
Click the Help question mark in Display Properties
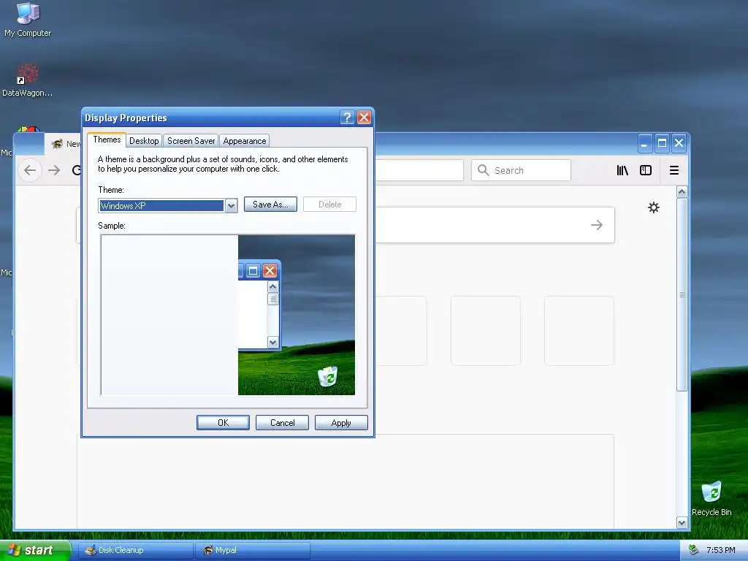[347, 118]
